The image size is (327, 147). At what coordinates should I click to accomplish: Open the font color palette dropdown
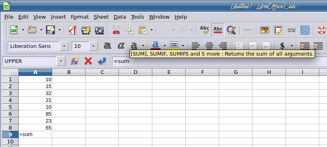pos(165,46)
